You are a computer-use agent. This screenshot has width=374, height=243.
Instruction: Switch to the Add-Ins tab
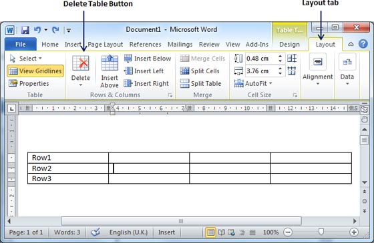257,44
